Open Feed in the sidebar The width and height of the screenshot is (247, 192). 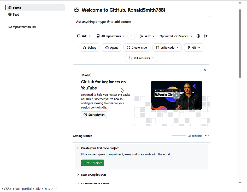pyautogui.click(x=36, y=14)
